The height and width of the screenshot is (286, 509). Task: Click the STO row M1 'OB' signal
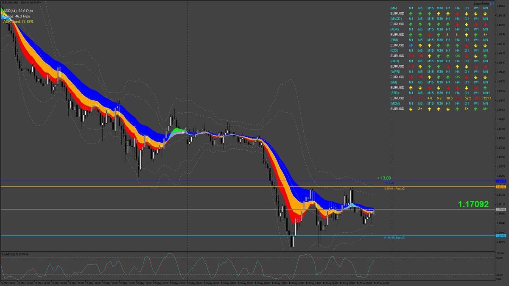411,66
